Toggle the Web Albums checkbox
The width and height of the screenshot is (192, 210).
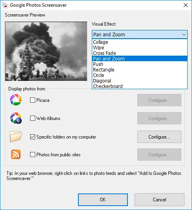tap(32, 118)
